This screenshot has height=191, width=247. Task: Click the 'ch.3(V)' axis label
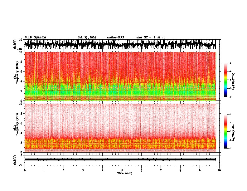[15, 160]
